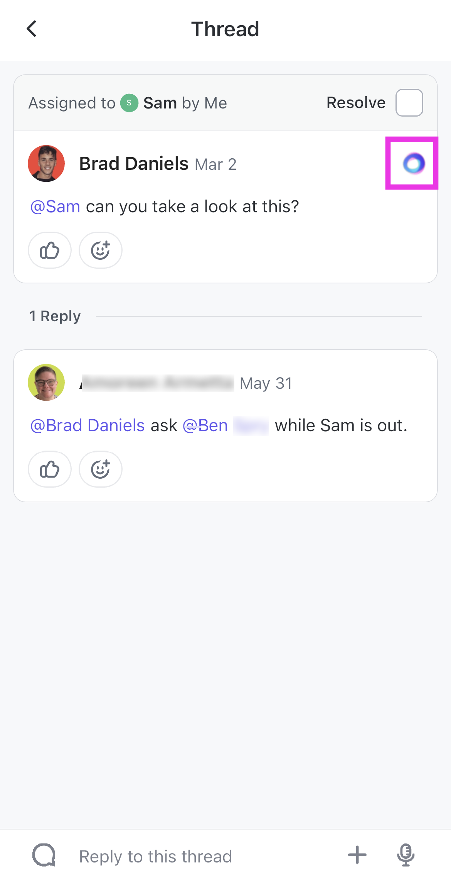Open the AI icon on Brad's comment

pyautogui.click(x=413, y=163)
